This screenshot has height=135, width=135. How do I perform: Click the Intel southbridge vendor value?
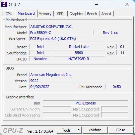pos(41,53)
